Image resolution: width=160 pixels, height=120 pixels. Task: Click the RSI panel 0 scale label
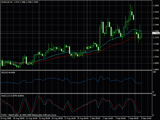tap(153, 92)
